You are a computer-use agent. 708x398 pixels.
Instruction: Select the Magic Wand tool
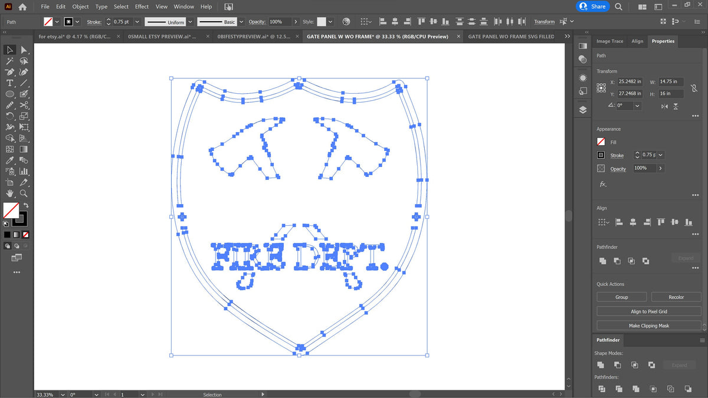[10, 61]
